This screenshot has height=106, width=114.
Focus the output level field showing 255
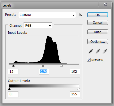[75, 94]
